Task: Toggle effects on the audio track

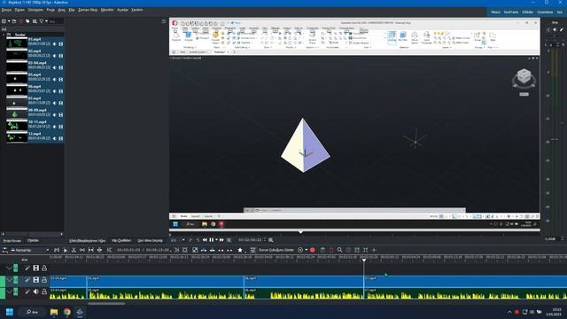Action: [27, 292]
